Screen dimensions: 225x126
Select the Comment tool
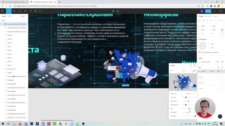40,11
